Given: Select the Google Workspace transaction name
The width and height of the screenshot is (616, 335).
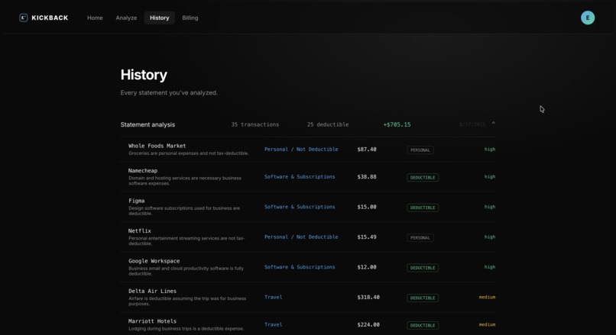Looking at the screenshot, I should coord(154,261).
